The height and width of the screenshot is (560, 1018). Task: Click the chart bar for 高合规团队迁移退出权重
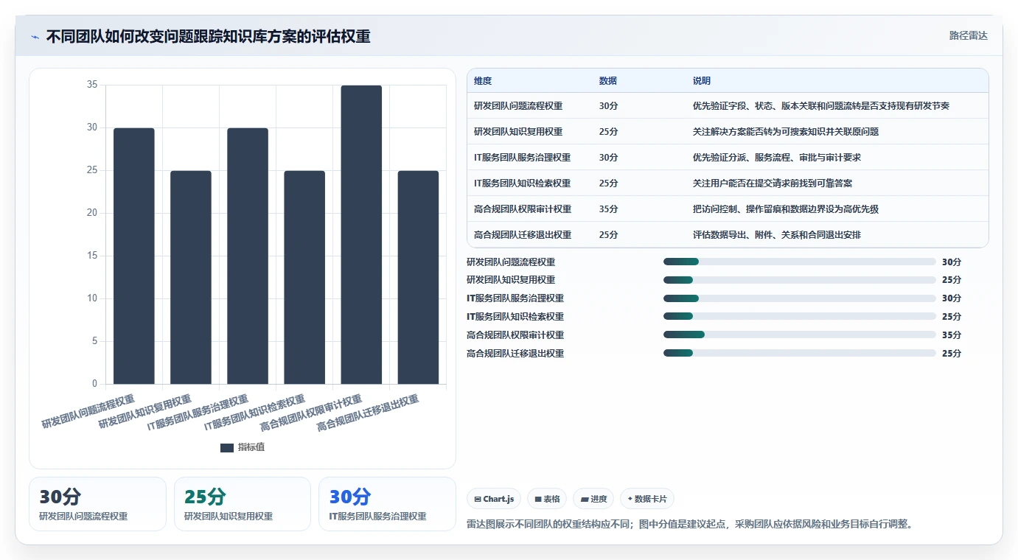(x=418, y=277)
